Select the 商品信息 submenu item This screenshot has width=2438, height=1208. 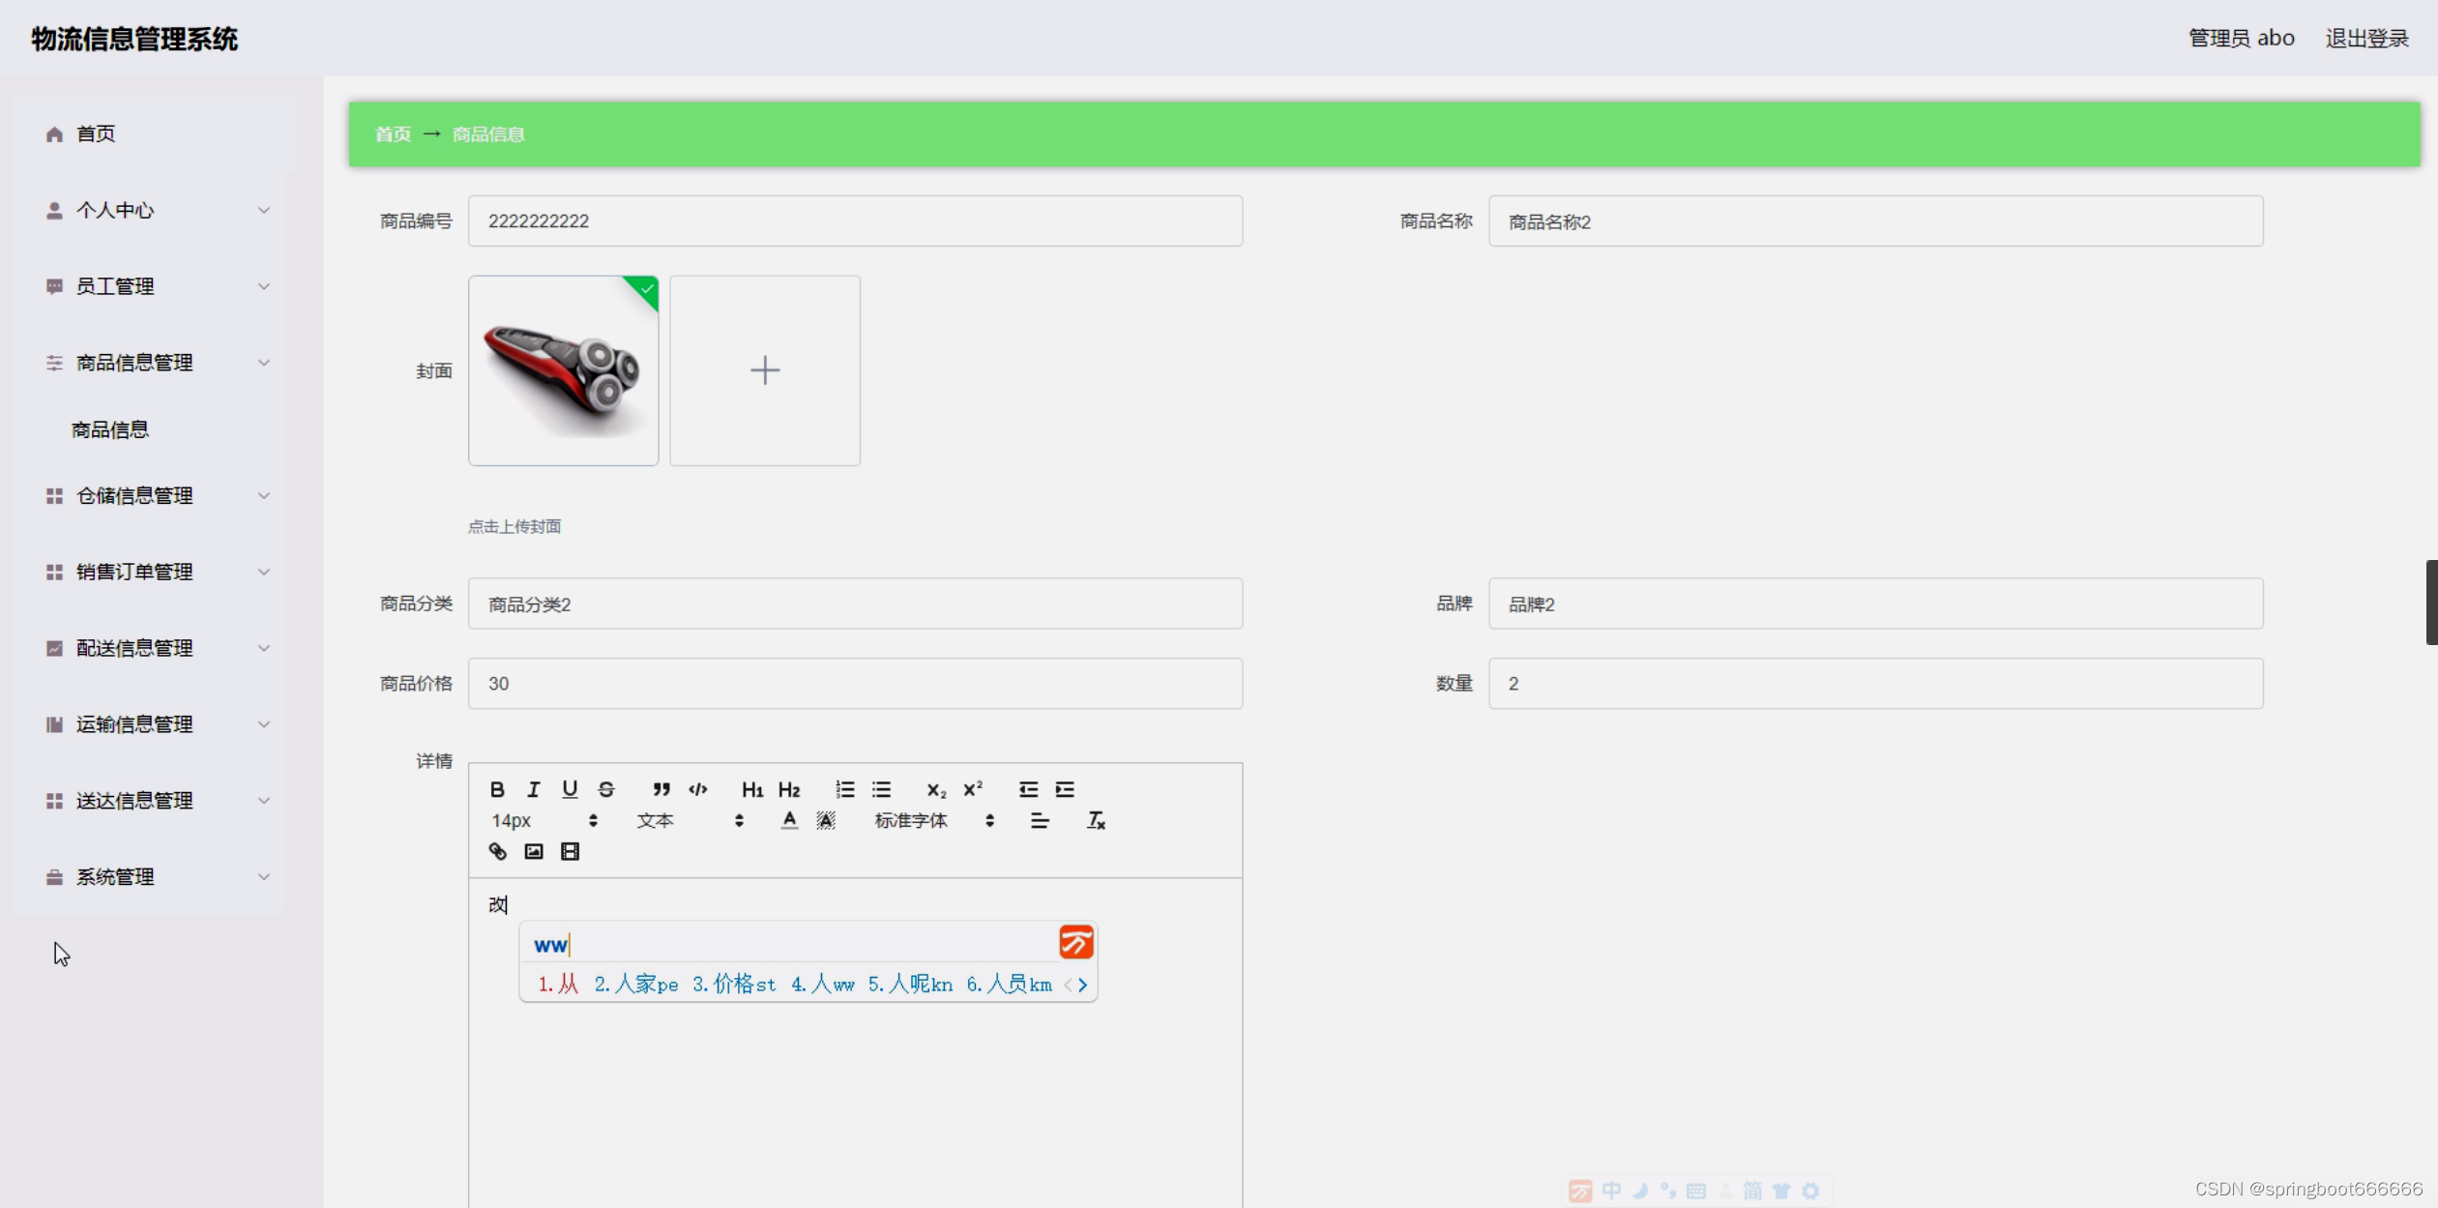[x=110, y=429]
